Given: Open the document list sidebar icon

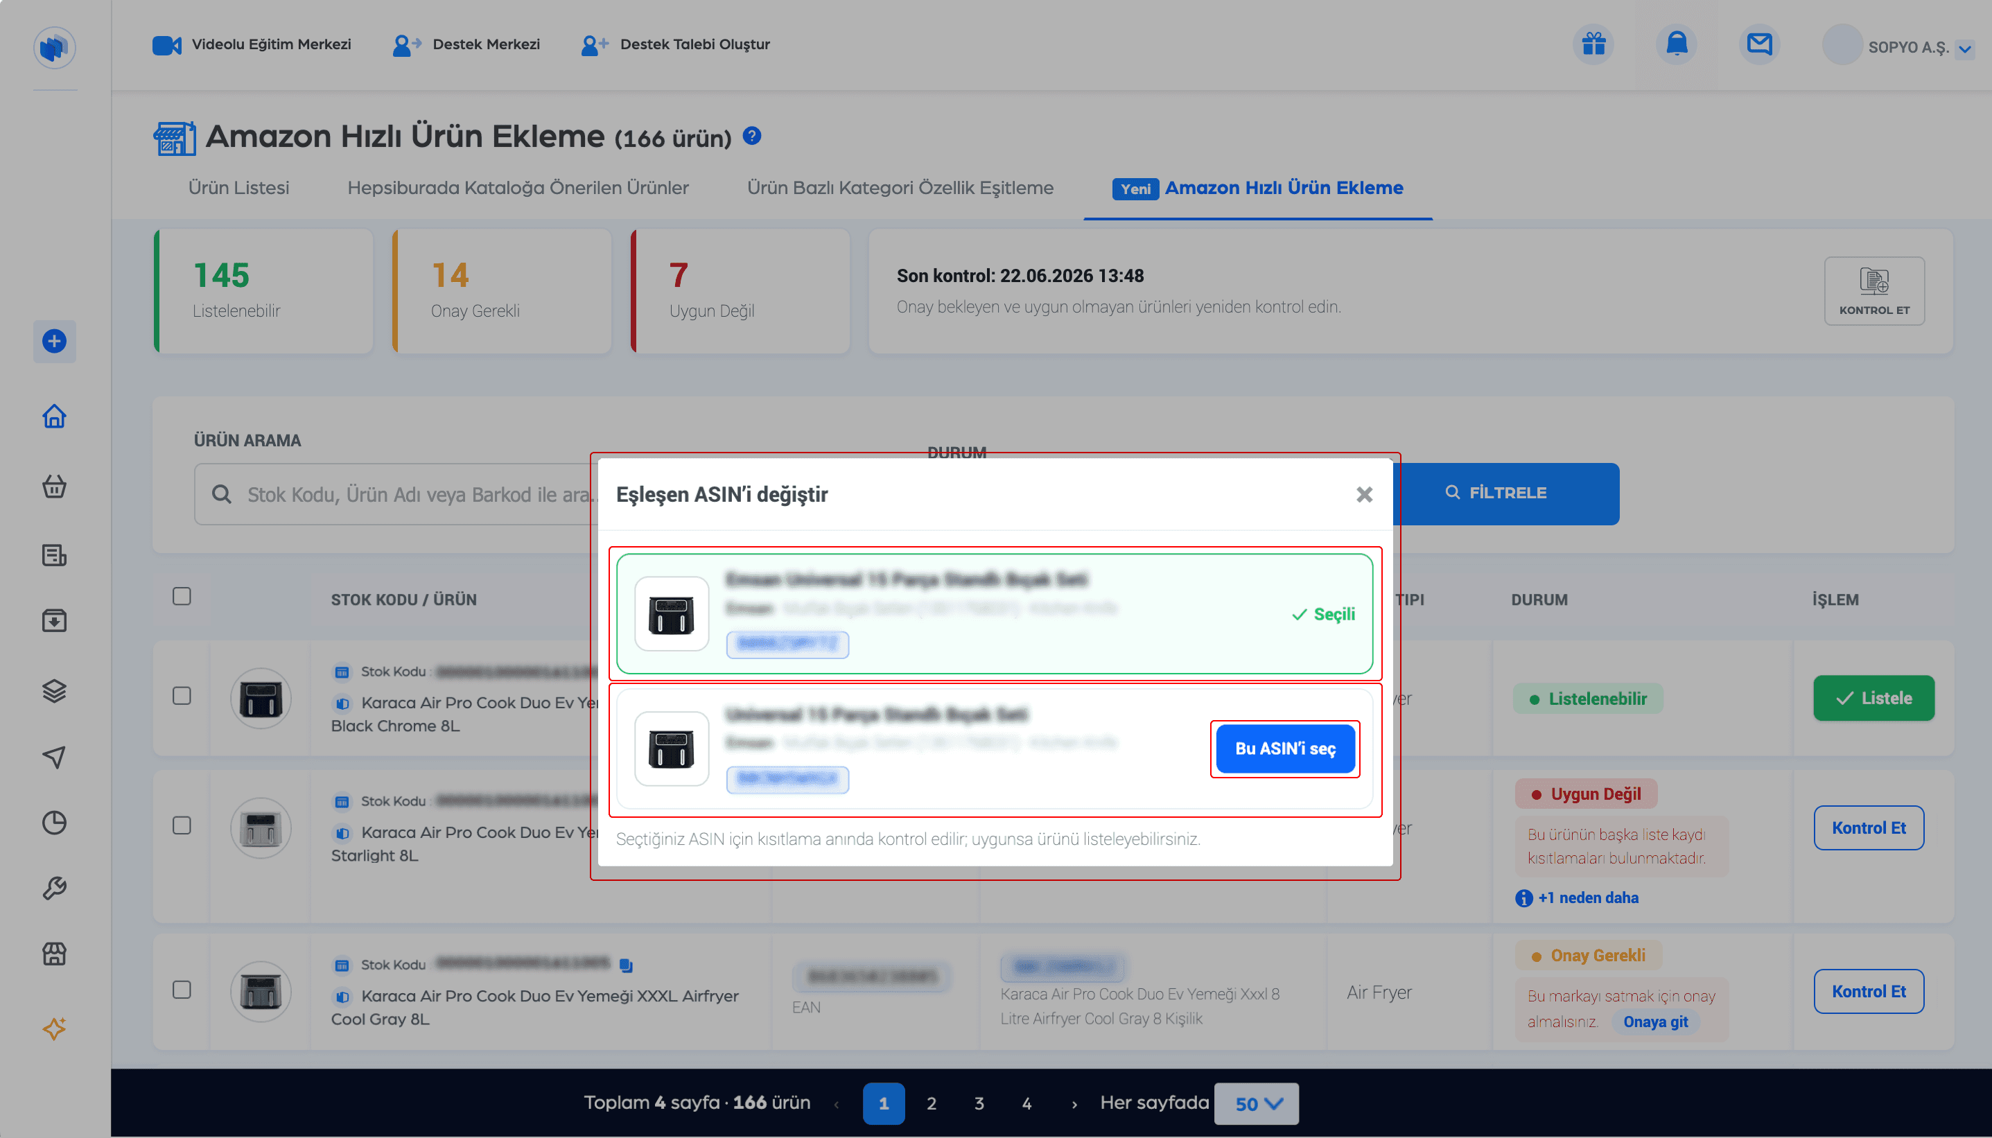Looking at the screenshot, I should [54, 555].
